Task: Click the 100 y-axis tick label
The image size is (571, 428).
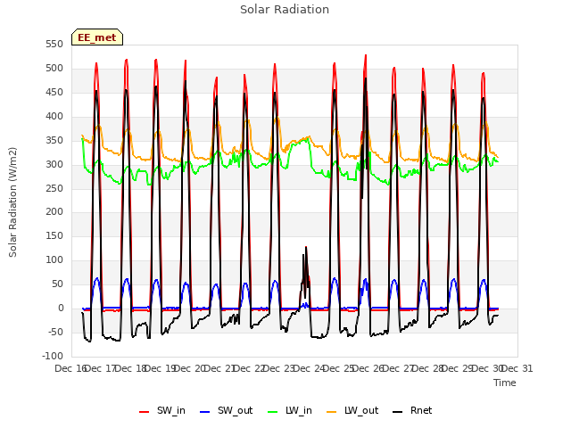Action: (54, 259)
